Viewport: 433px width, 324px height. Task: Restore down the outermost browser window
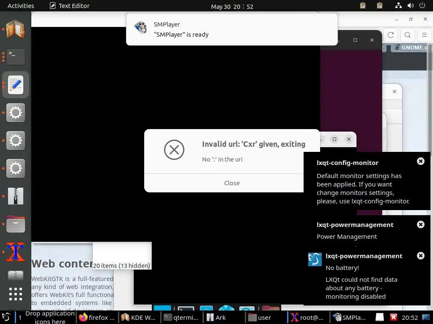pos(411,19)
